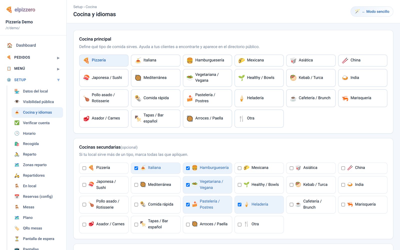Select India as main cuisine
Viewport: 400px width, 250px height.
[362, 78]
